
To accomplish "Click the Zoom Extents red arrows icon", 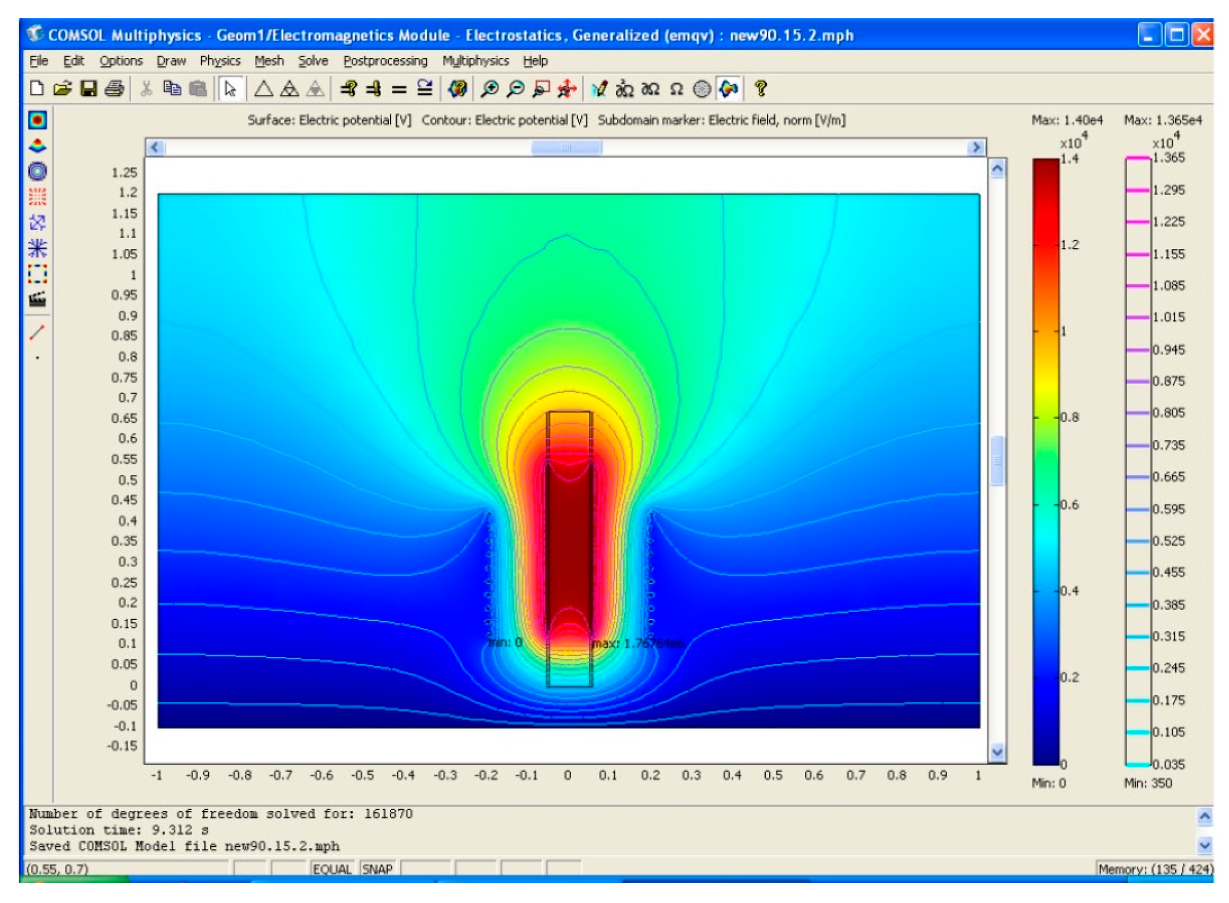I will (567, 88).
